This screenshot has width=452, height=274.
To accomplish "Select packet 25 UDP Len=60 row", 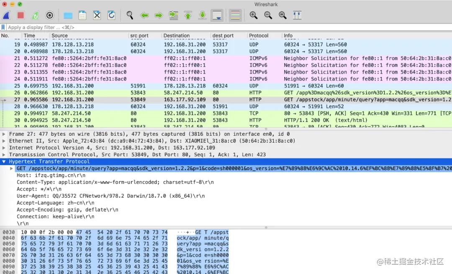I will click(226, 86).
